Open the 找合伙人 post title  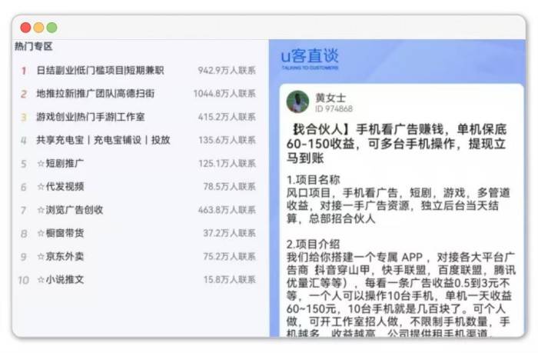tap(397, 144)
